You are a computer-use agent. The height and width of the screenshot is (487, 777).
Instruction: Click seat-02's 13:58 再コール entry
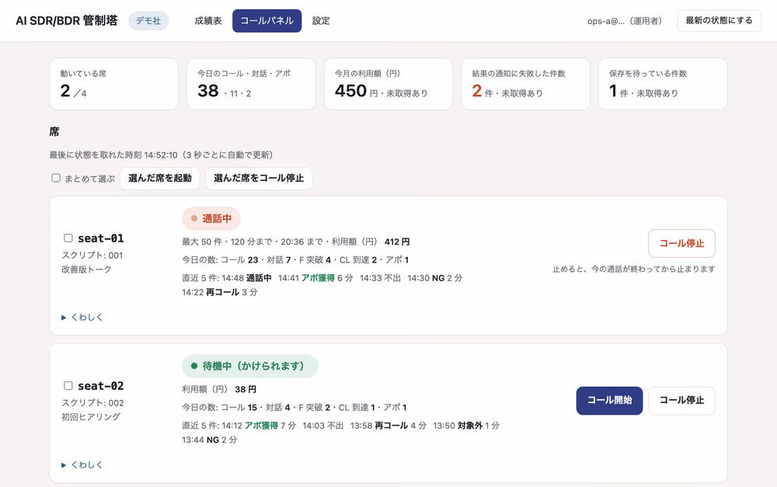(388, 426)
